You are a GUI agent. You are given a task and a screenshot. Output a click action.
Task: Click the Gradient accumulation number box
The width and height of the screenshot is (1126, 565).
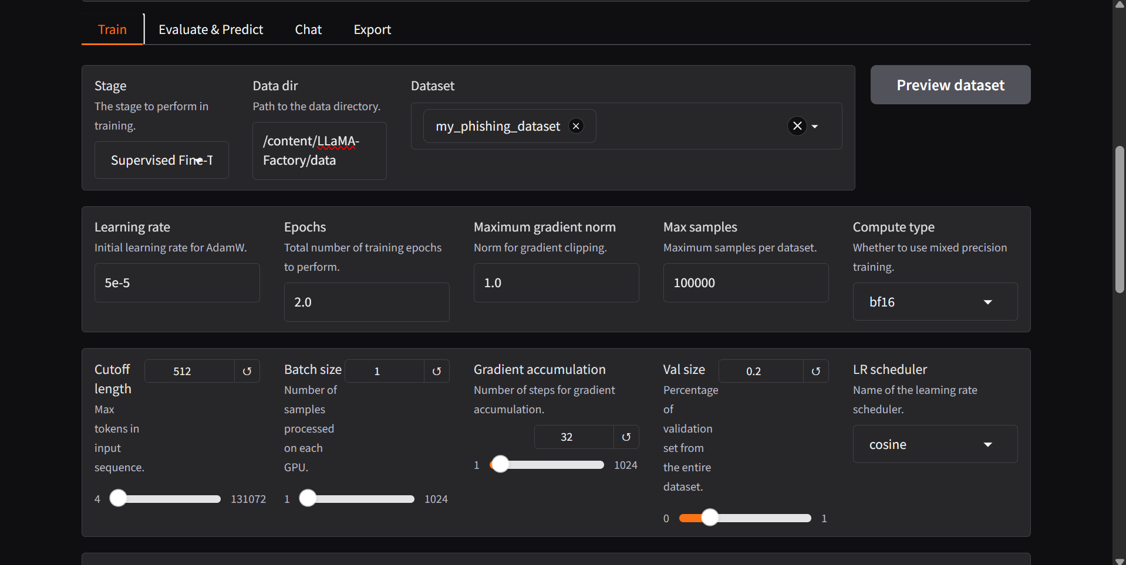click(574, 437)
